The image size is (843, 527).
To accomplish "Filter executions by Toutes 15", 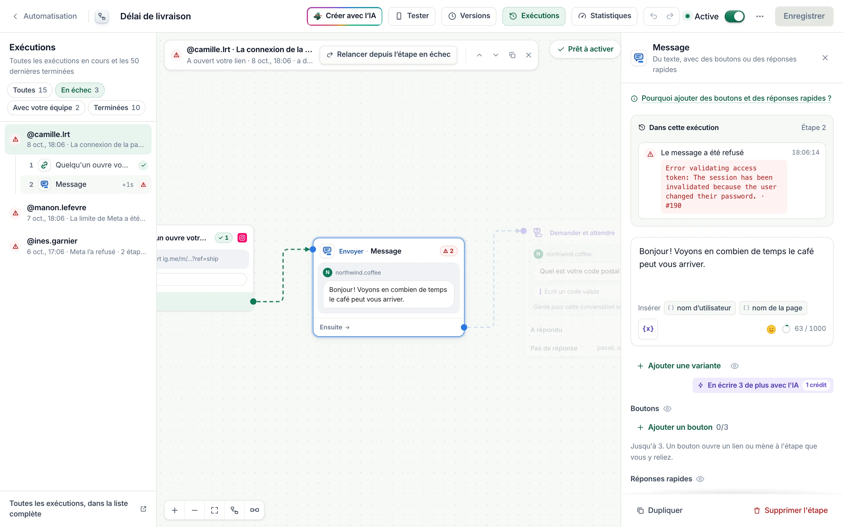I will (x=30, y=90).
